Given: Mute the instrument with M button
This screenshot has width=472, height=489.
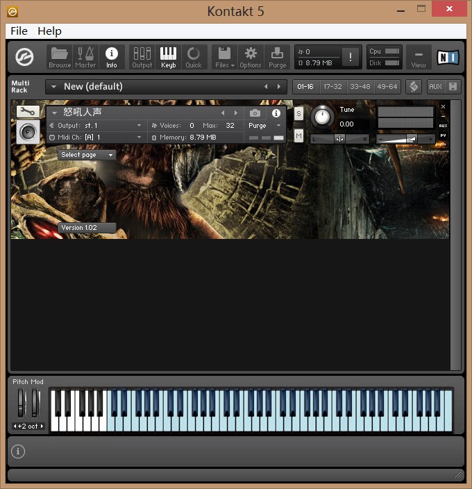Looking at the screenshot, I should (298, 136).
